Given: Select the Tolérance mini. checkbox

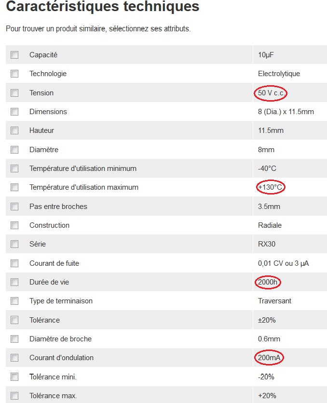Looking at the screenshot, I should (x=14, y=377).
